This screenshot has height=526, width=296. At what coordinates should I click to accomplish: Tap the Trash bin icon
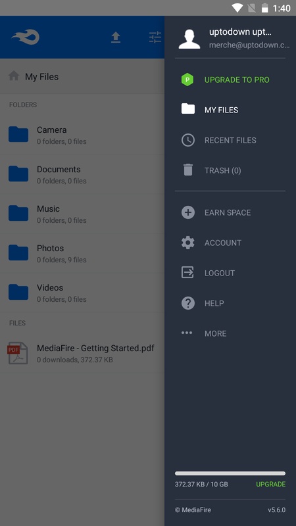click(188, 170)
